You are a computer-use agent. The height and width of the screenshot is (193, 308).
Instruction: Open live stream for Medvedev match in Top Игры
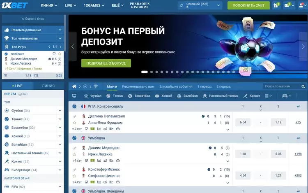tap(54, 54)
